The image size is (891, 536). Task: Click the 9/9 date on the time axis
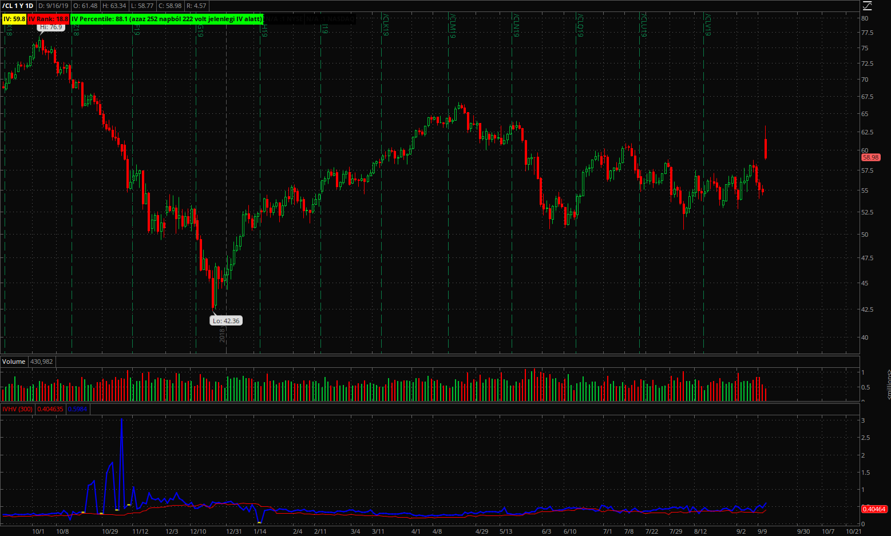[x=762, y=531]
